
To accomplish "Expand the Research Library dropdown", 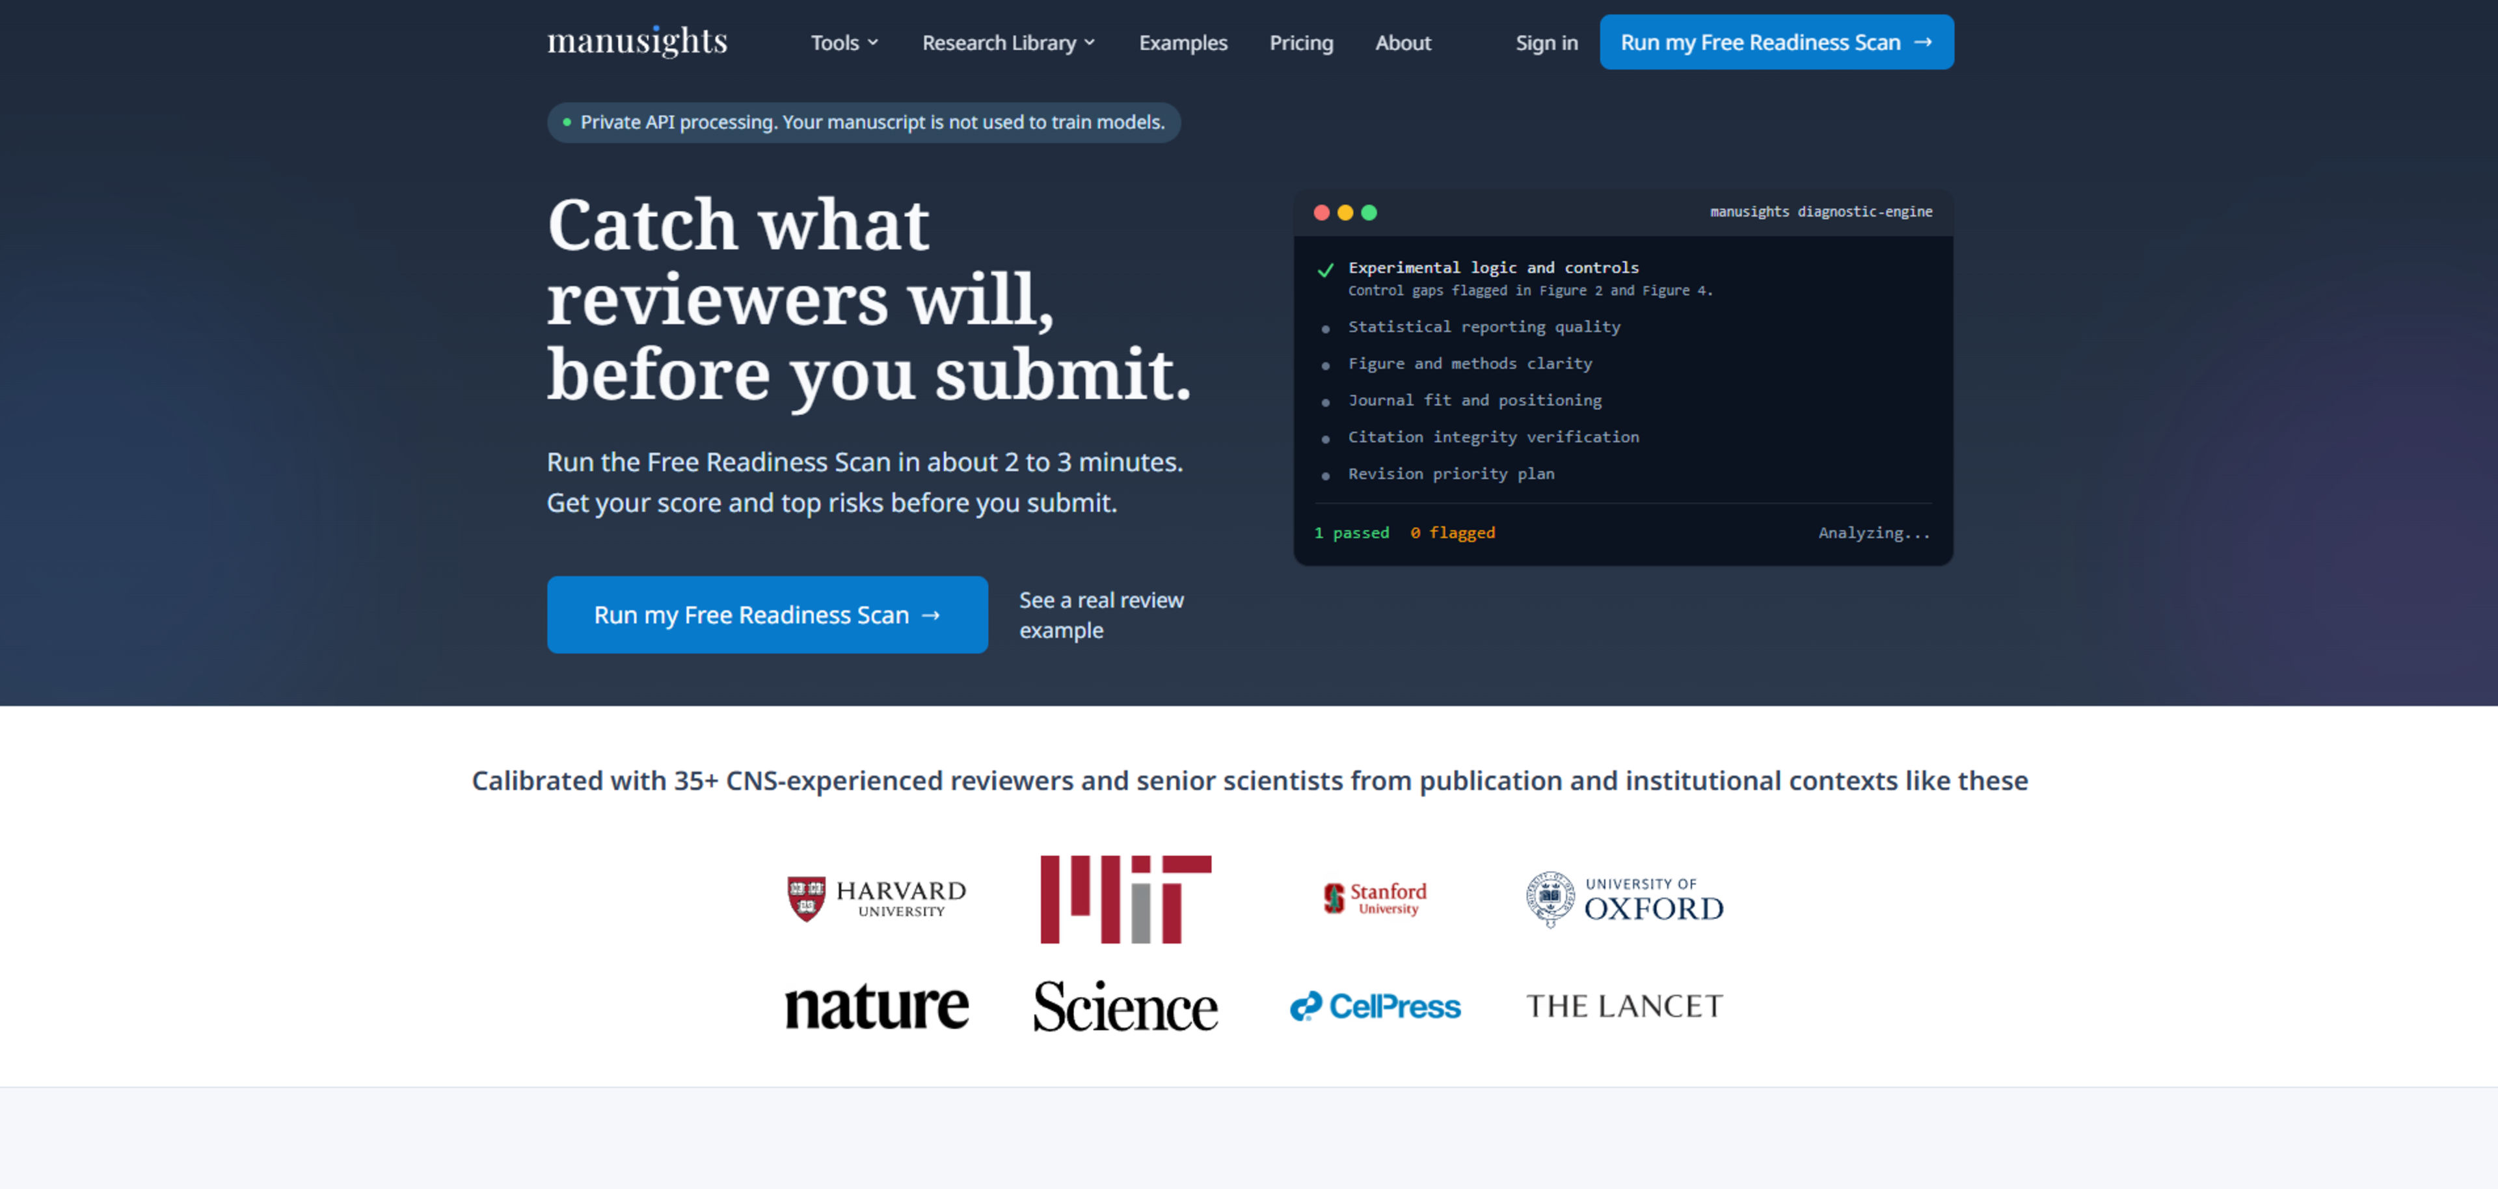I will tap(1008, 43).
